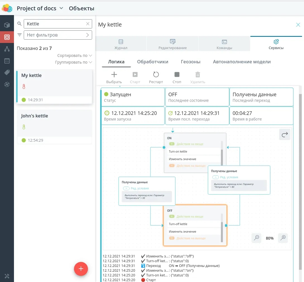Open the Группировать по dropdown
The height and width of the screenshot is (282, 304).
74,62
